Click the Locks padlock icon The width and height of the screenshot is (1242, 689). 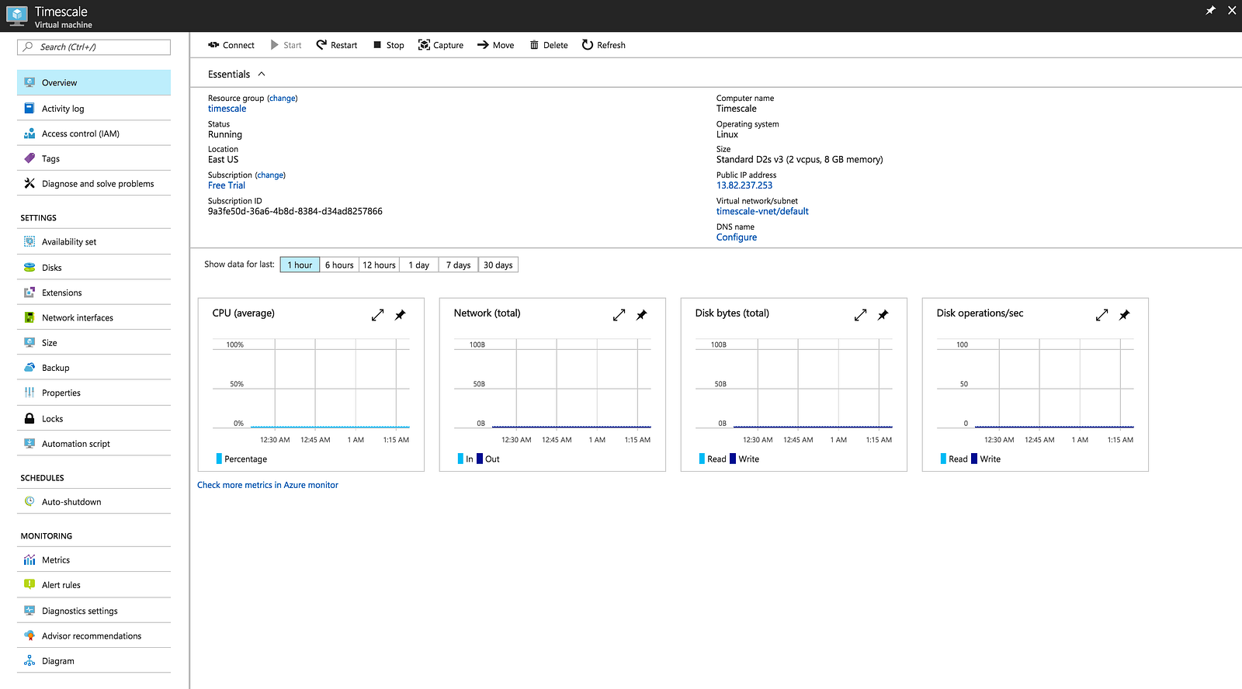(x=29, y=418)
